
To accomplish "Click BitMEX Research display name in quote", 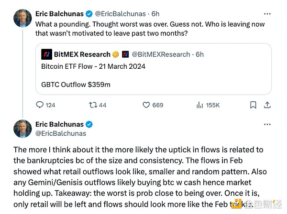I will click(81, 54).
